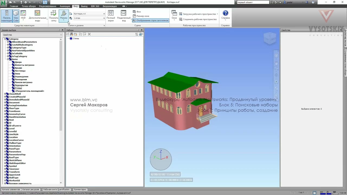The image size is (347, 195).
Task: Click the Navisworks application menu logo
Action: click(x=4, y=4)
